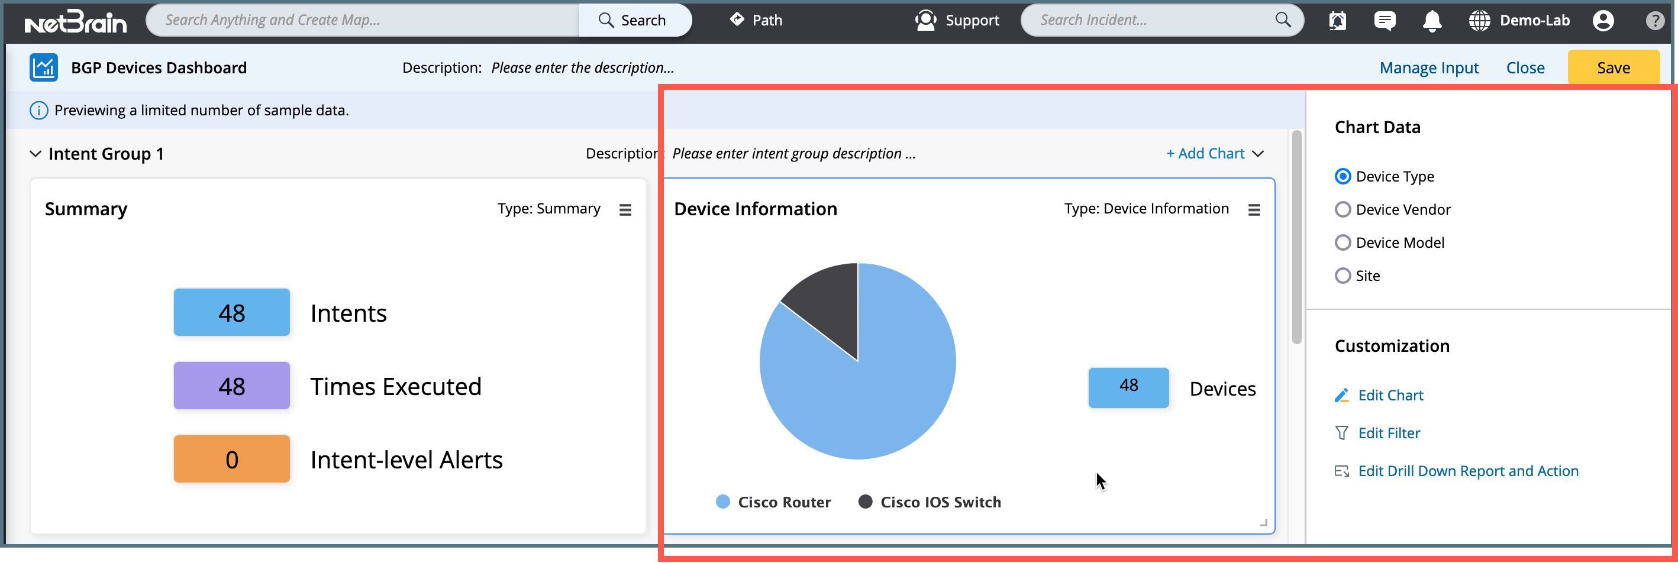1678x563 pixels.
Task: Open the Demo-Lab domain selector
Action: [1519, 21]
